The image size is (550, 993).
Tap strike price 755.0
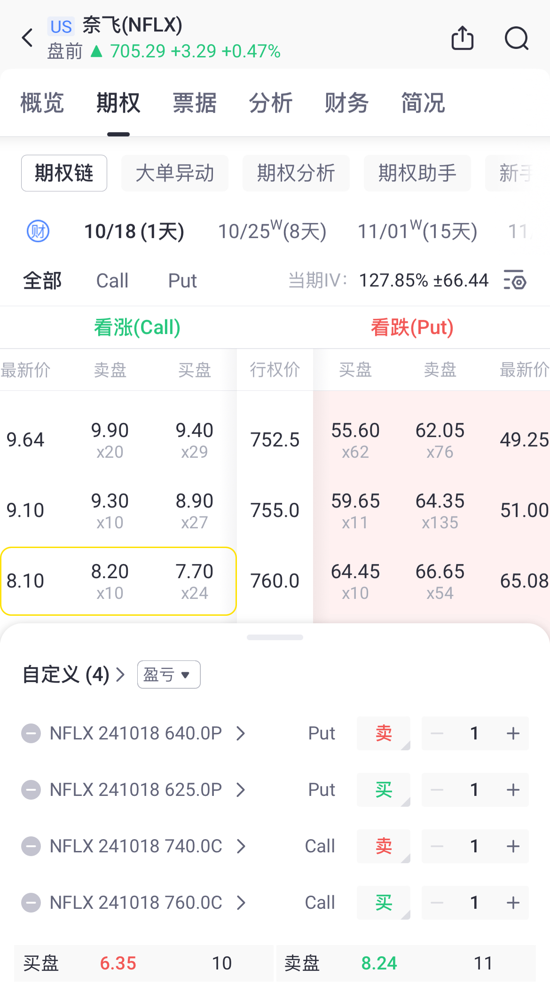[275, 510]
